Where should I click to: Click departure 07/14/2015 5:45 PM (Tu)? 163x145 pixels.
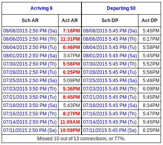pos(110,122)
